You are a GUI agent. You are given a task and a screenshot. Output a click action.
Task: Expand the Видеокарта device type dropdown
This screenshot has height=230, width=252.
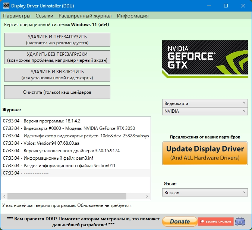[205, 103]
